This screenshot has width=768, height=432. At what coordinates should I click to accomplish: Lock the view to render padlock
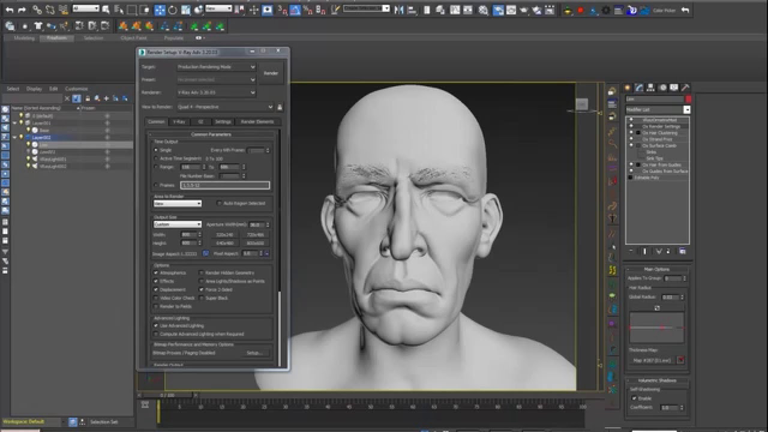pos(280,107)
